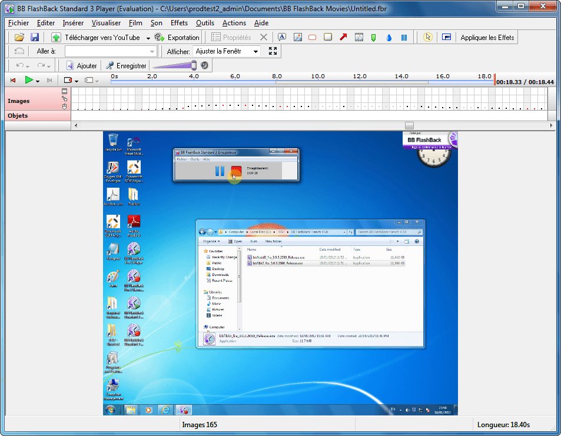Open the Effets menu

(179, 23)
